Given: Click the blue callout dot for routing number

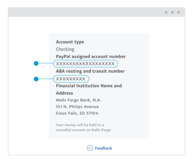Looking at the screenshot, I should 36,79.
